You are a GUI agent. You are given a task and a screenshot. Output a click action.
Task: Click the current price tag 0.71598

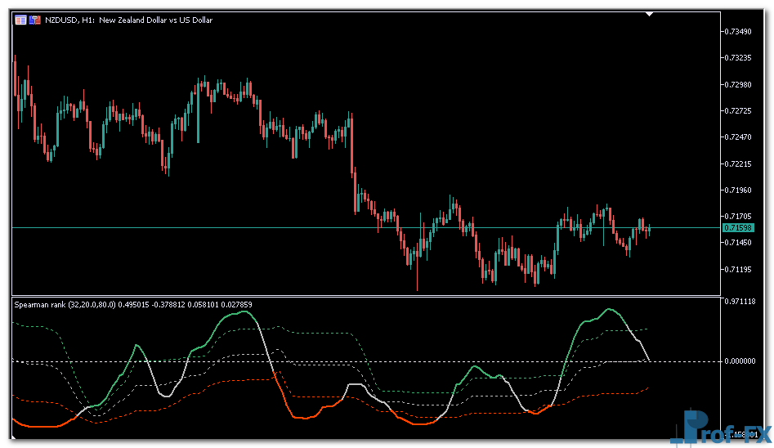click(x=738, y=227)
